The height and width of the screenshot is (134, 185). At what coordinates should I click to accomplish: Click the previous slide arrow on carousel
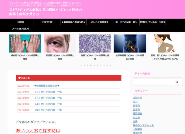[12, 50]
